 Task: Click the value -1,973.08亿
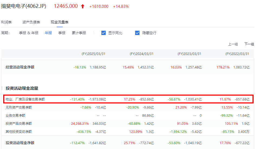click(97, 99)
